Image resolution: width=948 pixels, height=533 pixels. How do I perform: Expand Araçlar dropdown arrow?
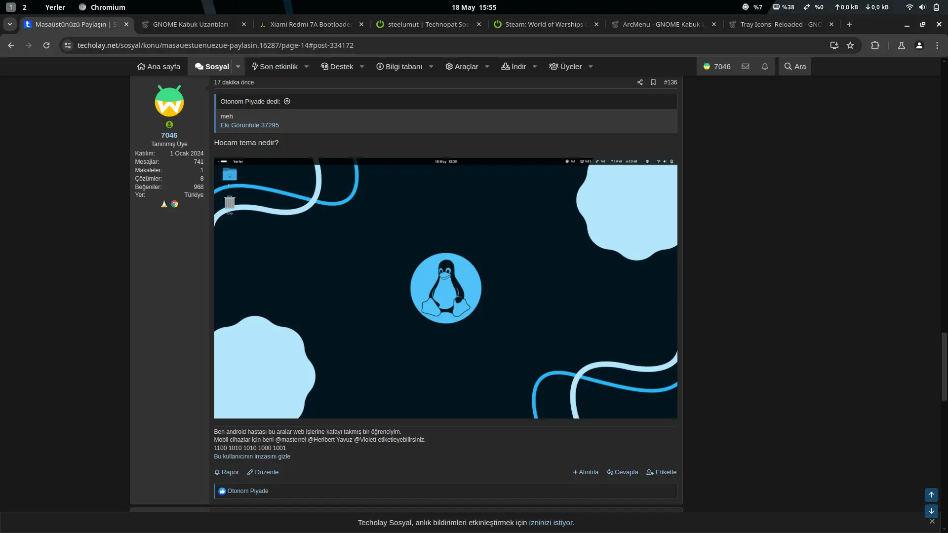pyautogui.click(x=487, y=67)
